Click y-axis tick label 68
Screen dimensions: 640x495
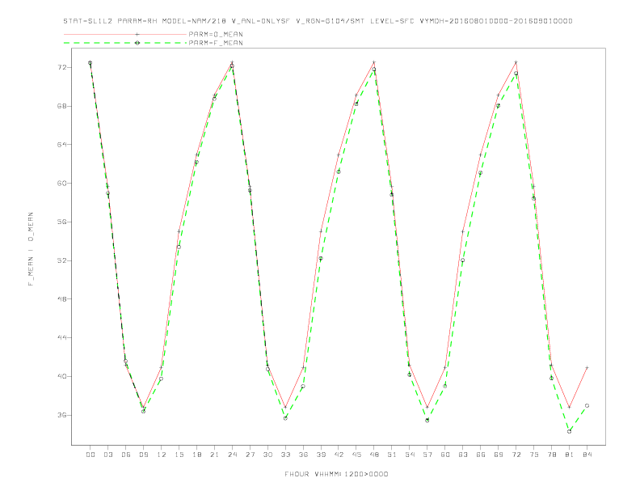[x=61, y=106]
